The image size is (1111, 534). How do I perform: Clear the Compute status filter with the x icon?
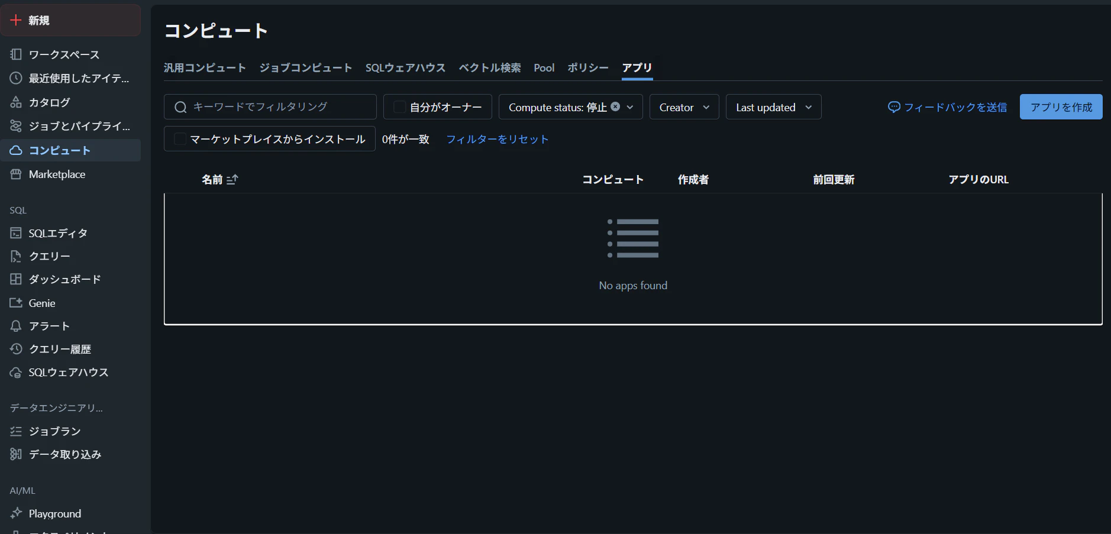click(x=615, y=106)
